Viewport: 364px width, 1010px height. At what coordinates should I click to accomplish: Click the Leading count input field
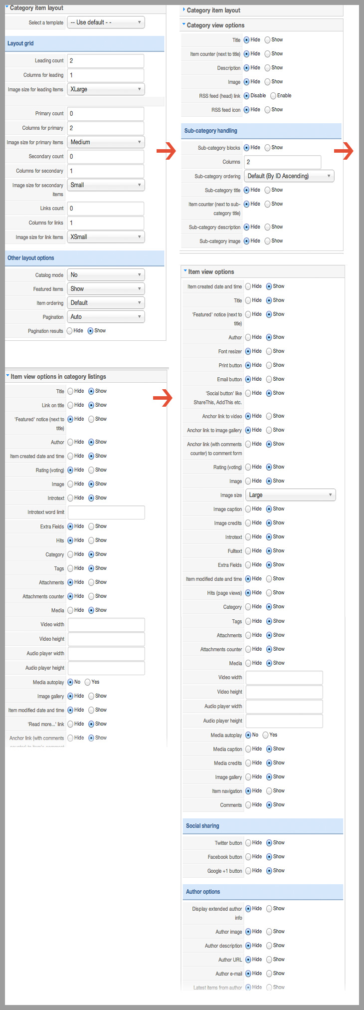(x=106, y=61)
